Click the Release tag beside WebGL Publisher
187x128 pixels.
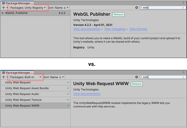[118, 15]
